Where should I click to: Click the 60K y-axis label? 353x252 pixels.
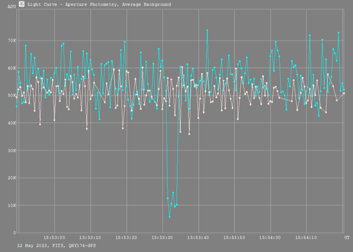(x=12, y=68)
